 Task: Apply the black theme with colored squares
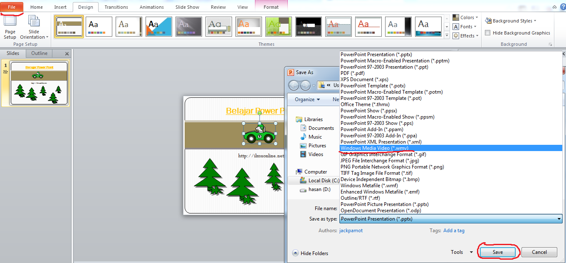click(x=309, y=27)
